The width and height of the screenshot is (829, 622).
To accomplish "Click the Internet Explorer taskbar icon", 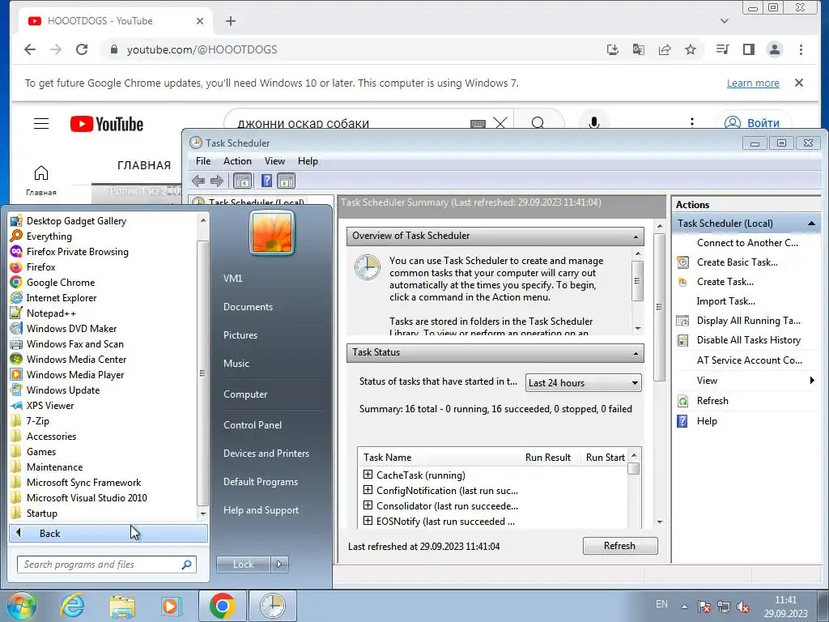I will tap(72, 606).
